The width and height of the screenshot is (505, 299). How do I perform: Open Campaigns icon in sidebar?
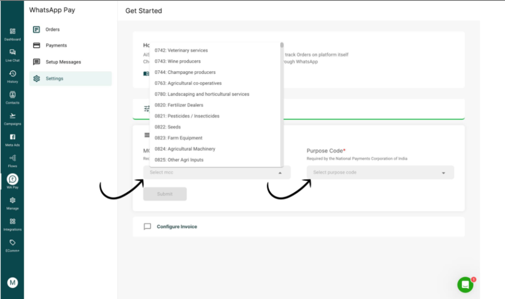pyautogui.click(x=12, y=116)
